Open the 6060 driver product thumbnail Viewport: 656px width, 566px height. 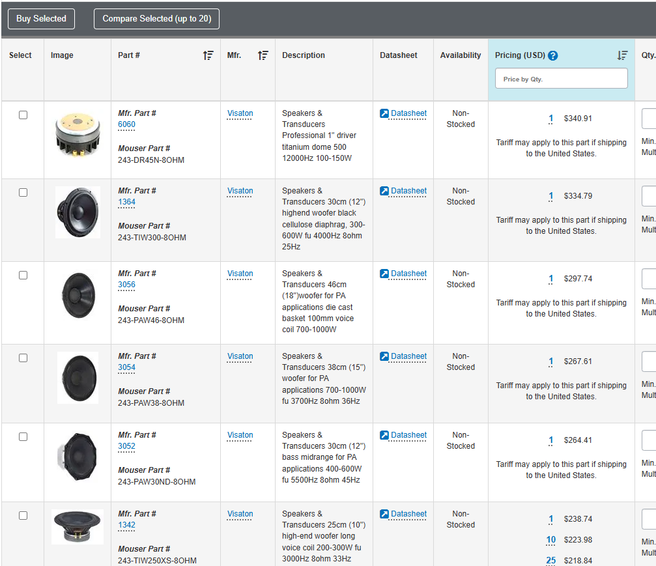coord(78,135)
